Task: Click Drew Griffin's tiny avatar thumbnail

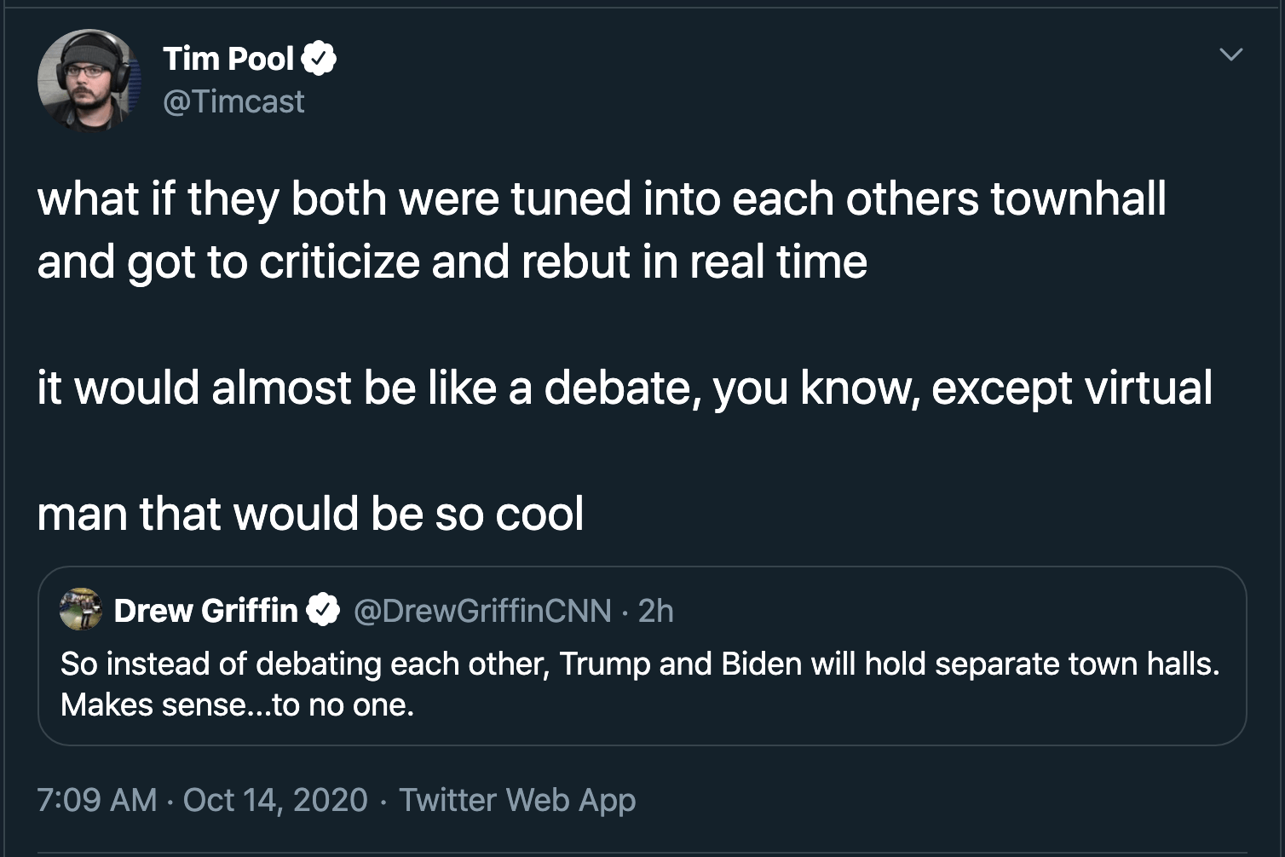Action: 81,608
